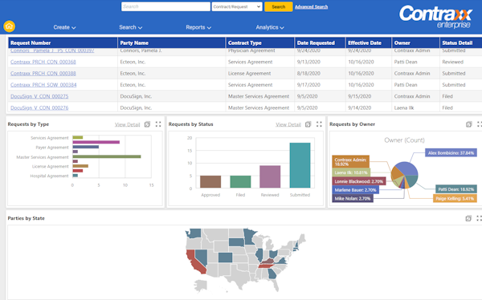Open the Reports menu
The image size is (482, 300).
[x=198, y=27]
